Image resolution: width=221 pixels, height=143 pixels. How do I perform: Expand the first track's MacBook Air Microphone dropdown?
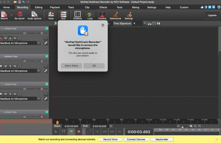click(38, 43)
